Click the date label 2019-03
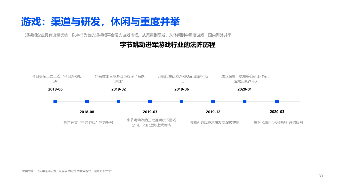This screenshot has width=340, height=191. (x=150, y=112)
